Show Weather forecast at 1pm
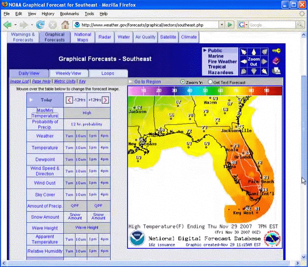This screenshot has width=308, height=267. [x=93, y=136]
